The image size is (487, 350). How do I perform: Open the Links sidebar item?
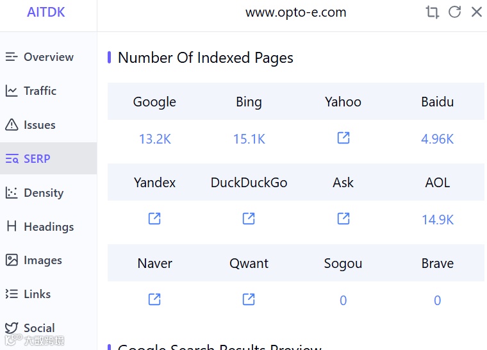(x=37, y=294)
